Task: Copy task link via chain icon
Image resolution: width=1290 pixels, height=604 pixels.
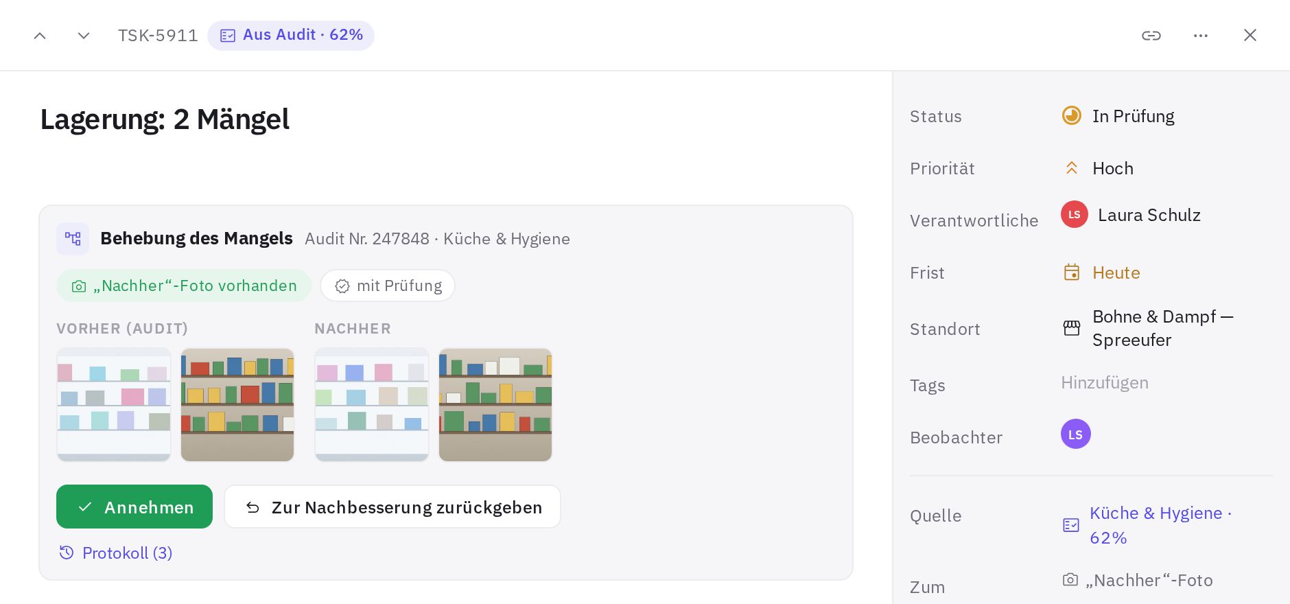Action: (x=1151, y=36)
